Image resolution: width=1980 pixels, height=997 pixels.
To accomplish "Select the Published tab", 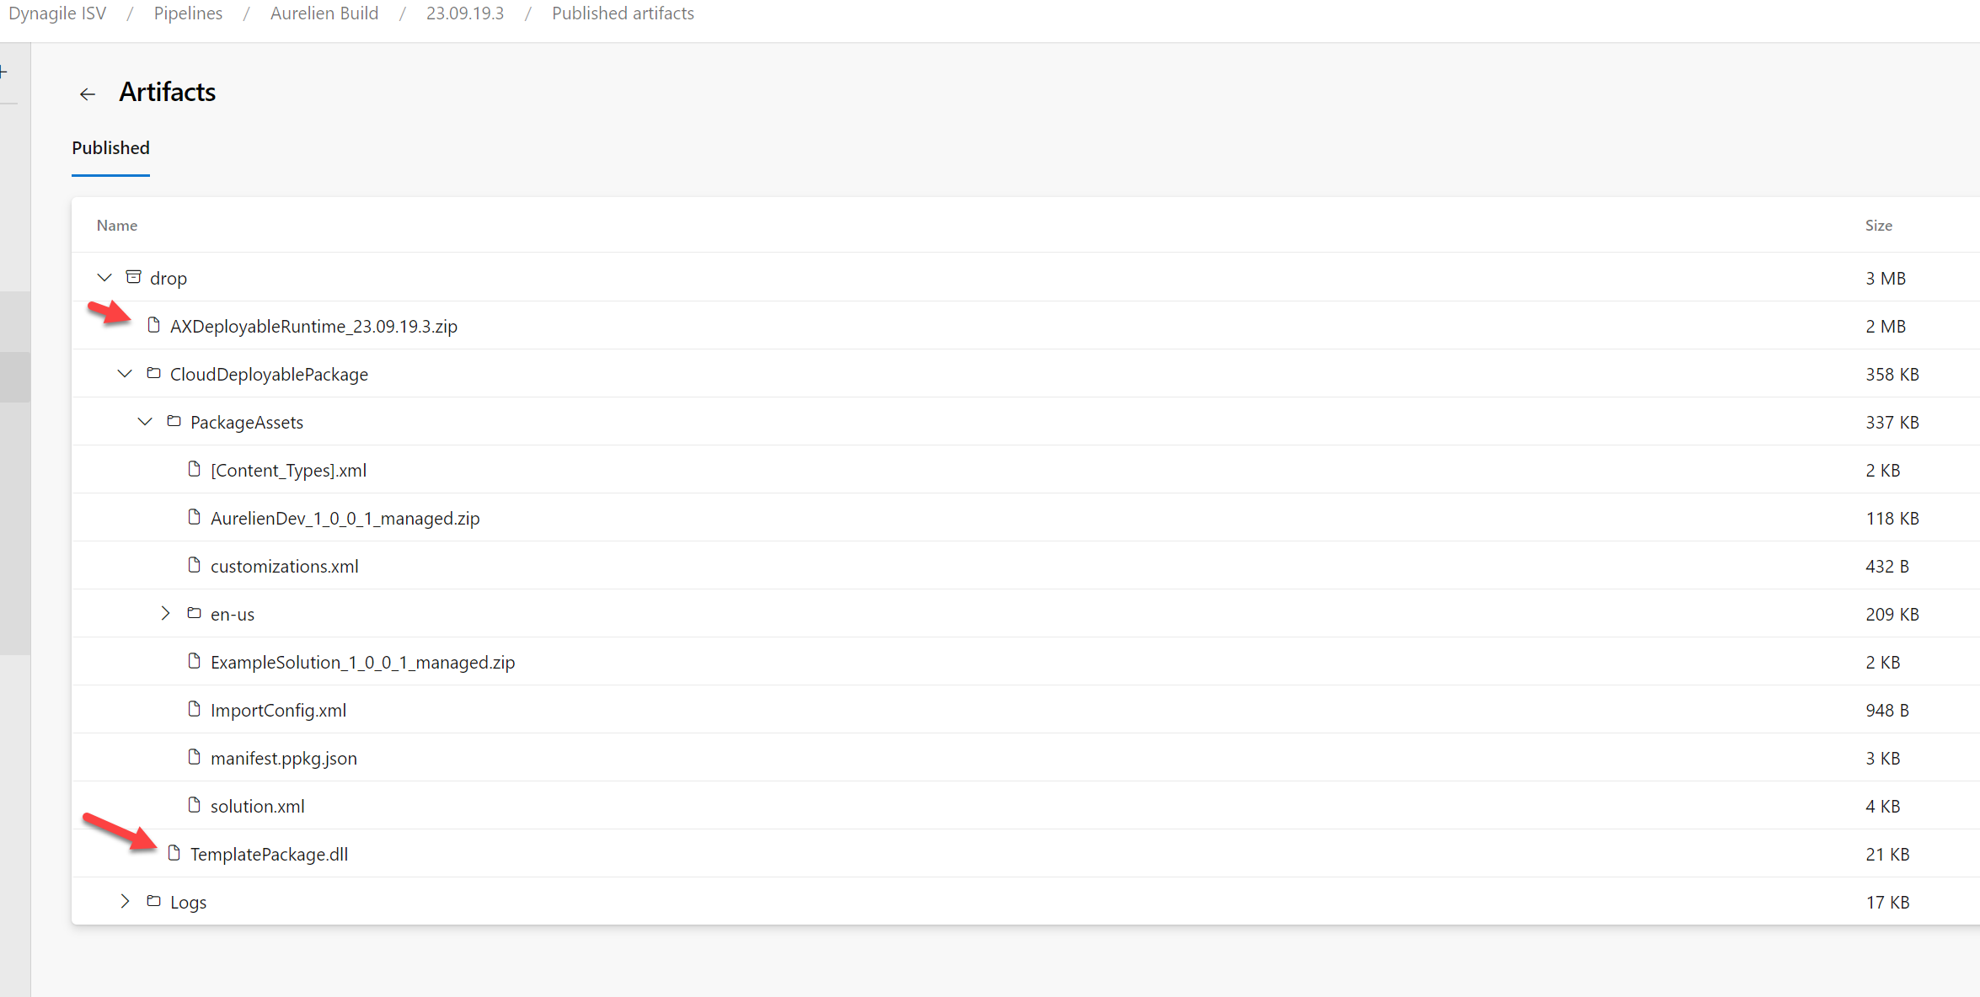I will click(x=110, y=148).
